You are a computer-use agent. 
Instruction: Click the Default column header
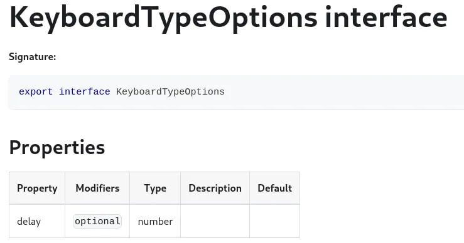click(274, 188)
